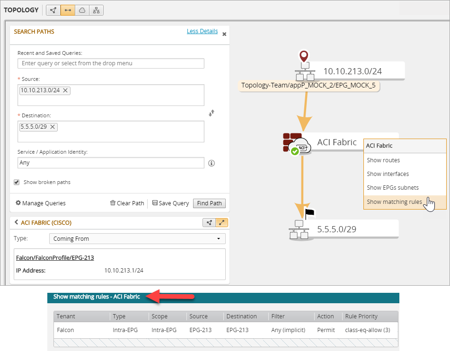Switch to the topology map view icon
The width and height of the screenshot is (450, 351).
(x=53, y=10)
